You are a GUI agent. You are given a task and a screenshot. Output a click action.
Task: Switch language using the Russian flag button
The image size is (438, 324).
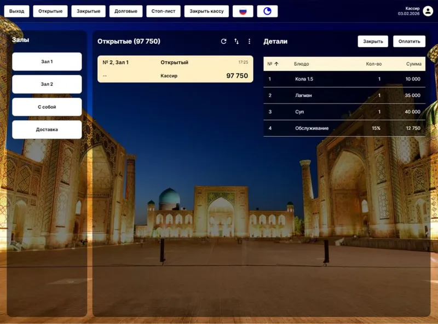click(x=243, y=11)
